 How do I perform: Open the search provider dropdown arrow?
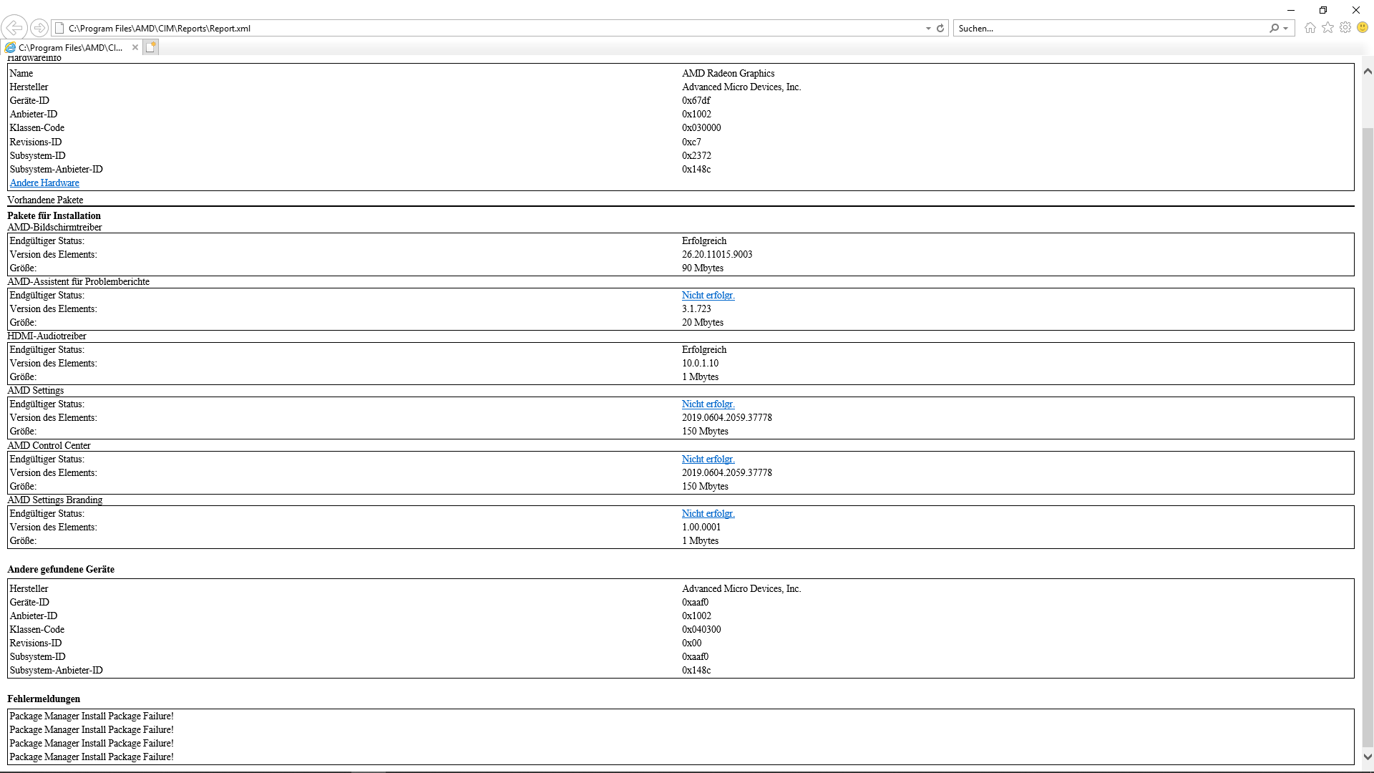1286,29
